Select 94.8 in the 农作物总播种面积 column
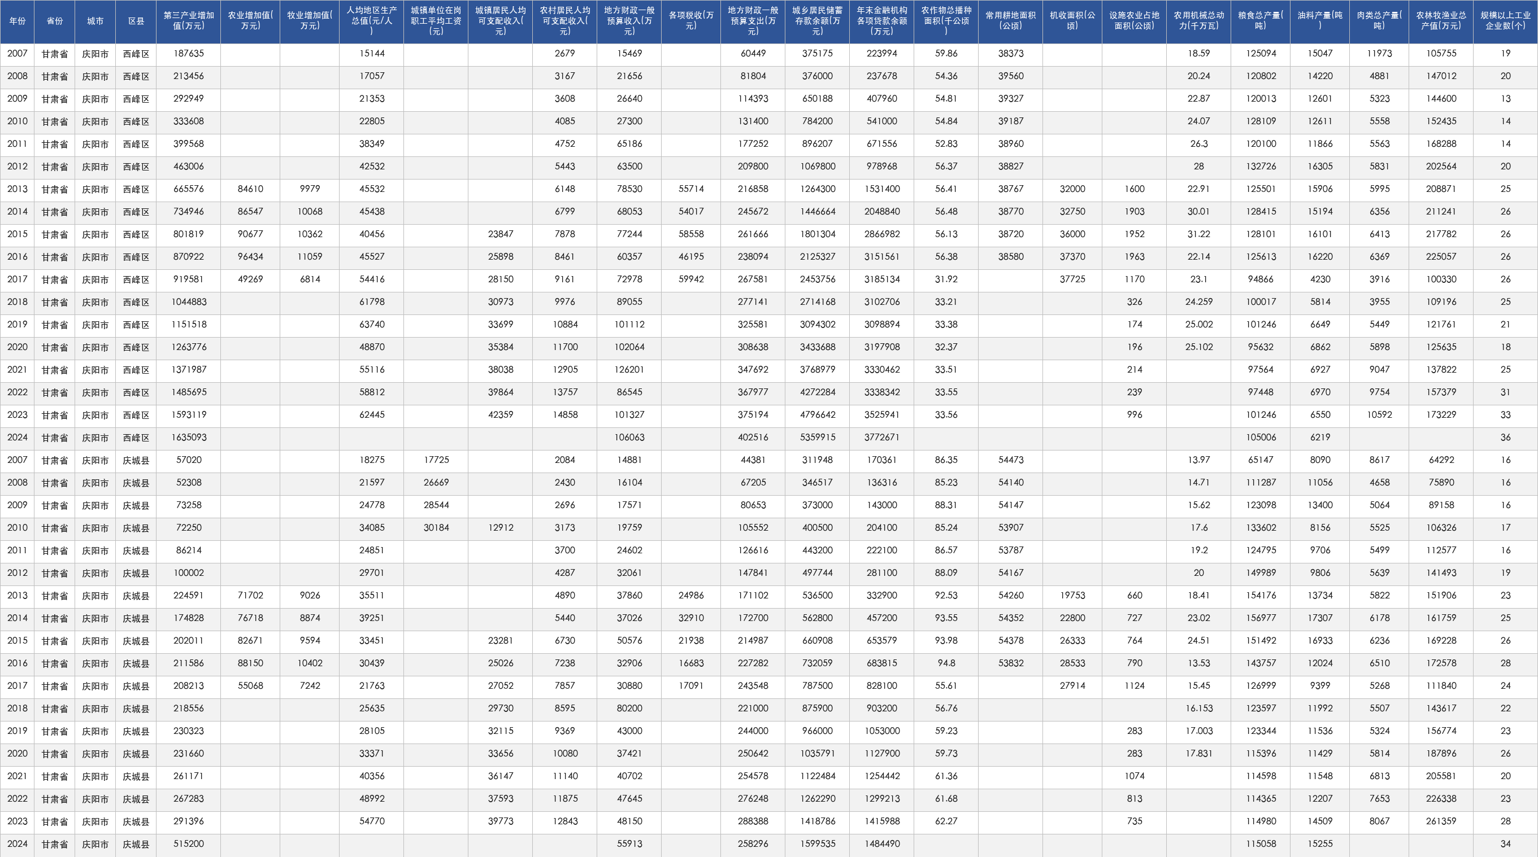 pyautogui.click(x=946, y=663)
